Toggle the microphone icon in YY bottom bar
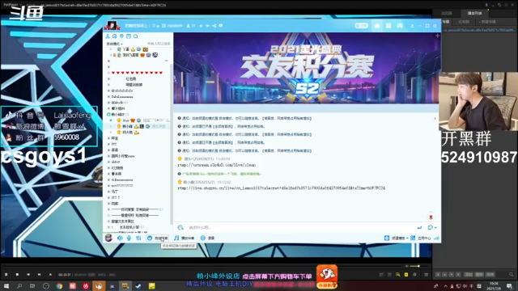Screen dimensions: 518x291 [129, 238]
